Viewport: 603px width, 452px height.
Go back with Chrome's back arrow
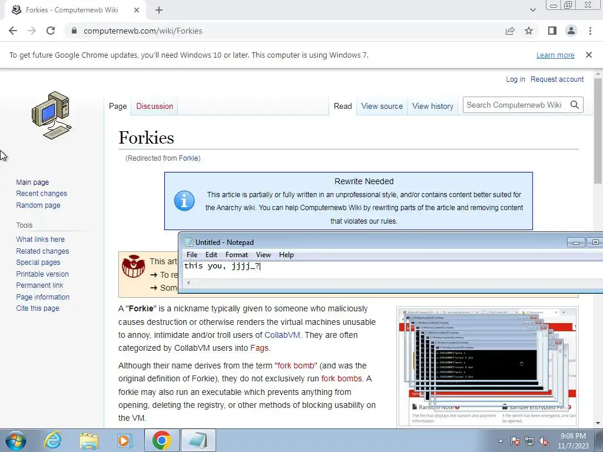[13, 31]
